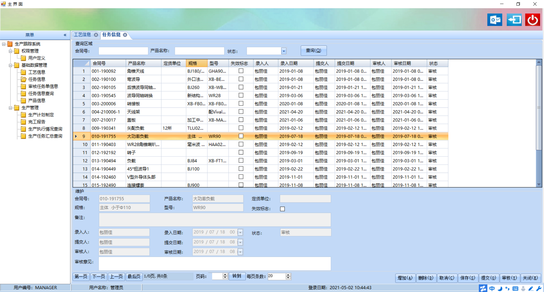The image size is (544, 292).
Task: Go to 上一页 of results
Action: [116, 276]
